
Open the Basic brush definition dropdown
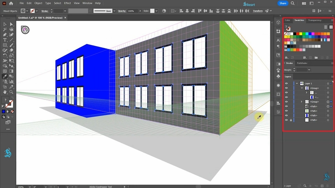pos(114,11)
